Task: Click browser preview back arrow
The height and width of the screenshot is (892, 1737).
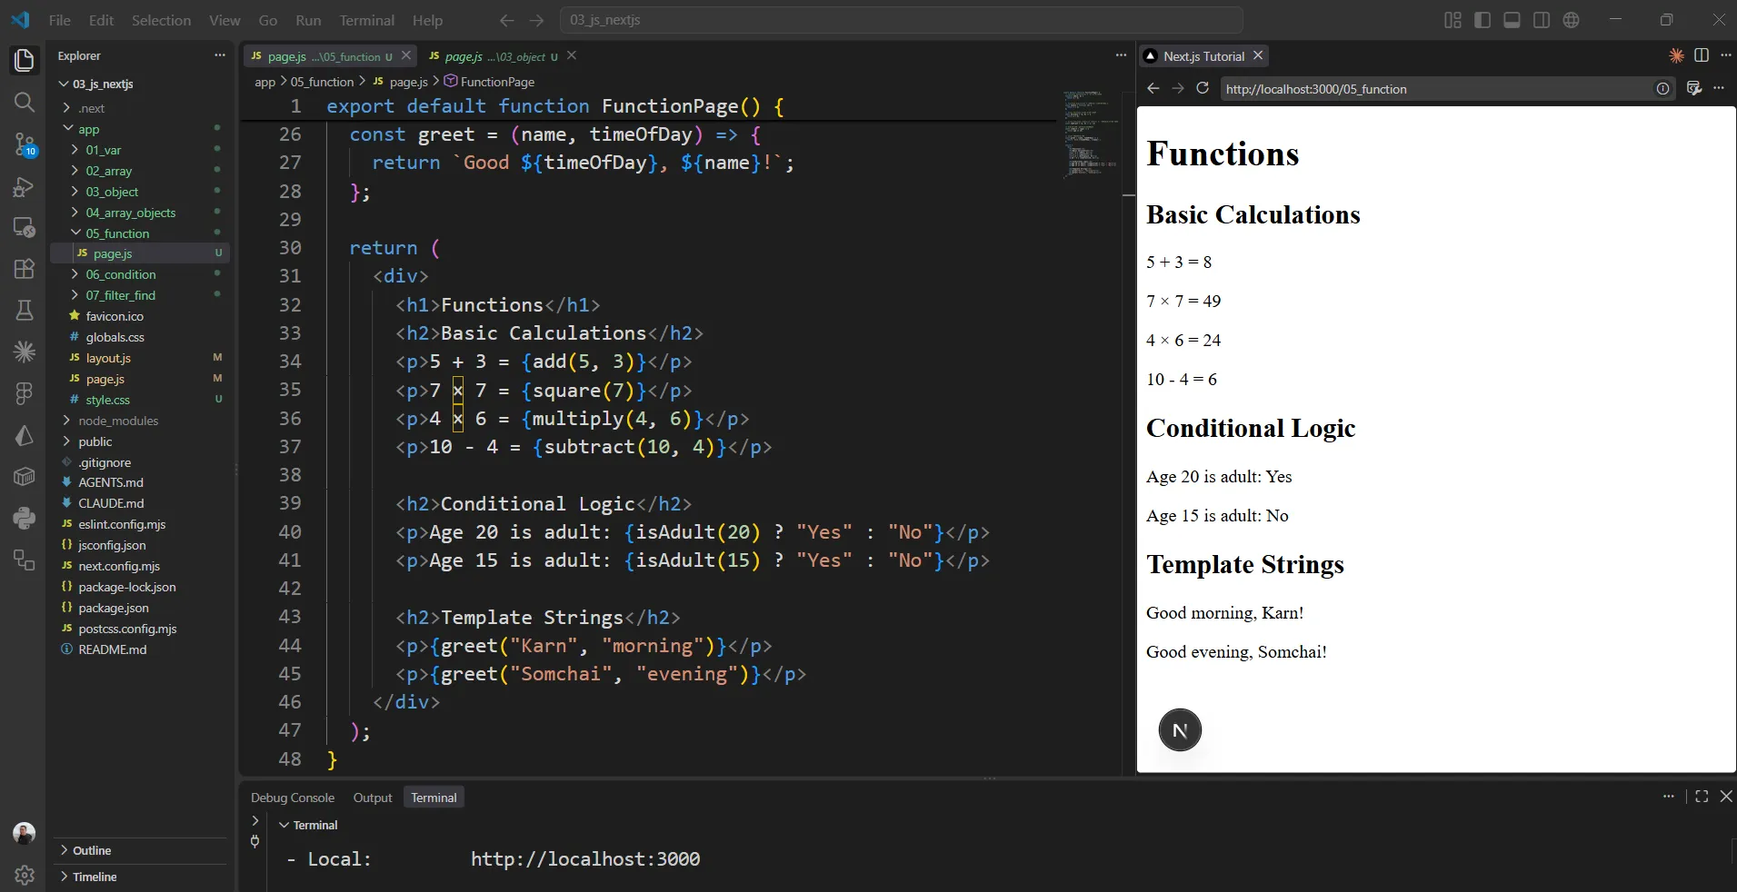Action: pyautogui.click(x=1153, y=88)
